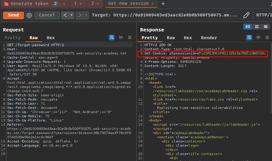Click the Target URL text

(x=175, y=15)
